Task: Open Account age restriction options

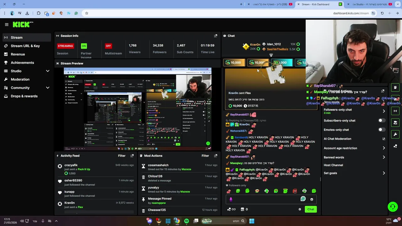Action: click(354, 148)
